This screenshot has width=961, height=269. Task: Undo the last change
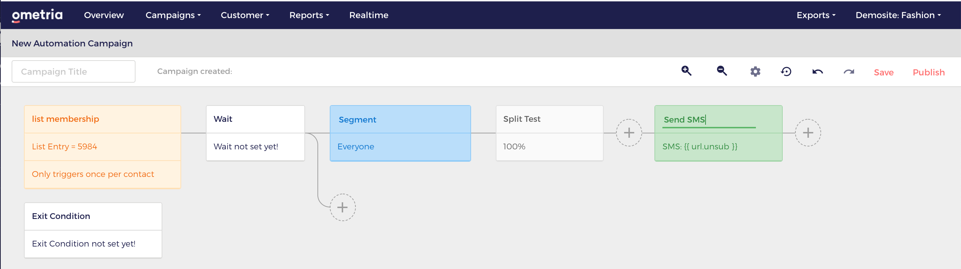(818, 72)
